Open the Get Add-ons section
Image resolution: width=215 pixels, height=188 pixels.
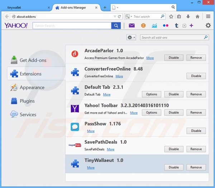coord(29,60)
